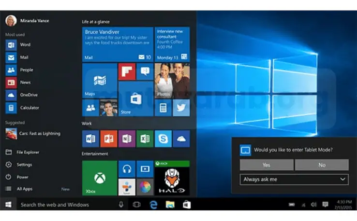Click the Work group header

[87, 124]
